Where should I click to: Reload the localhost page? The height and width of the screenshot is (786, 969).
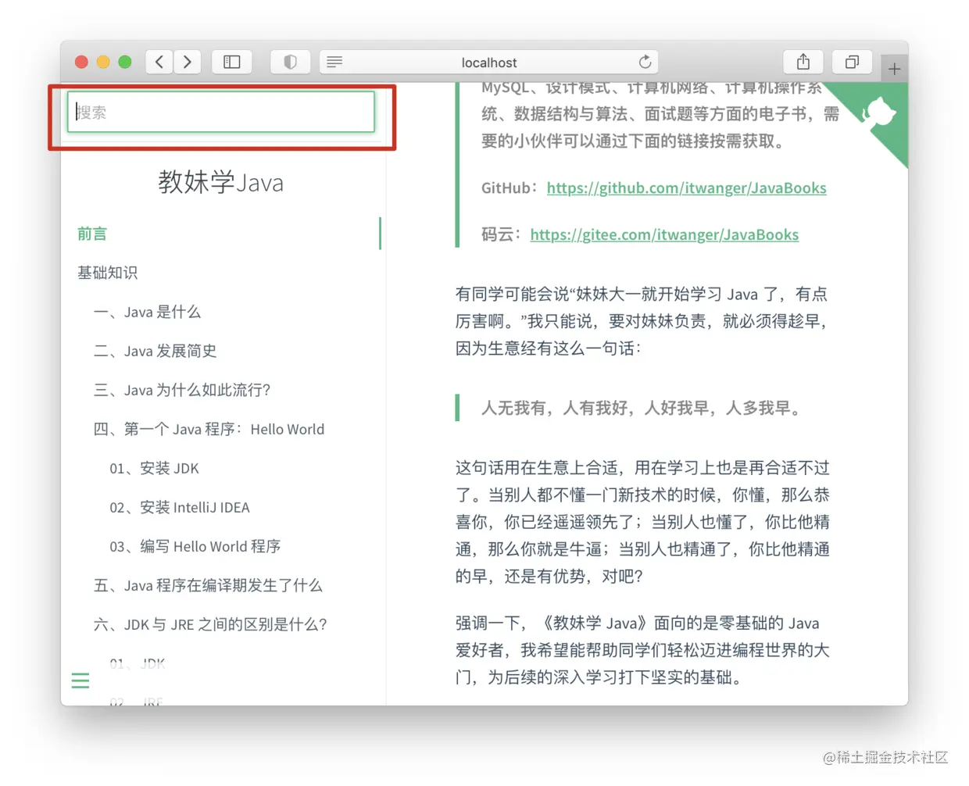645,62
